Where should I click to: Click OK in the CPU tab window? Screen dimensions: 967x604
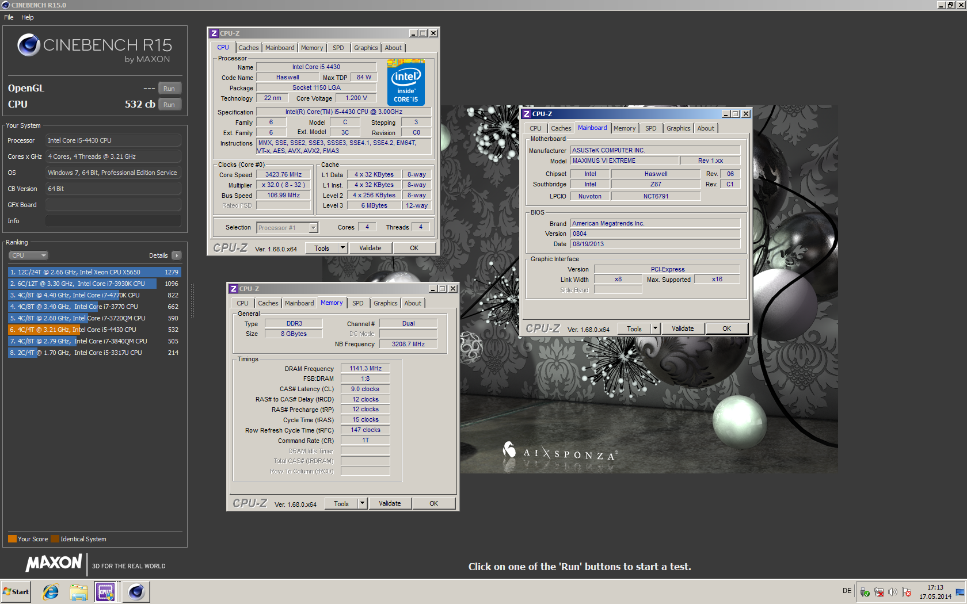point(414,248)
